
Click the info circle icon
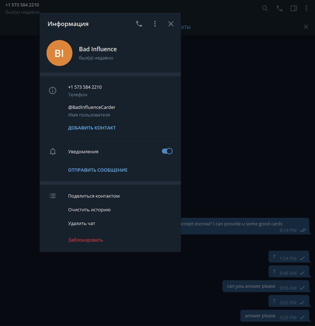click(53, 91)
